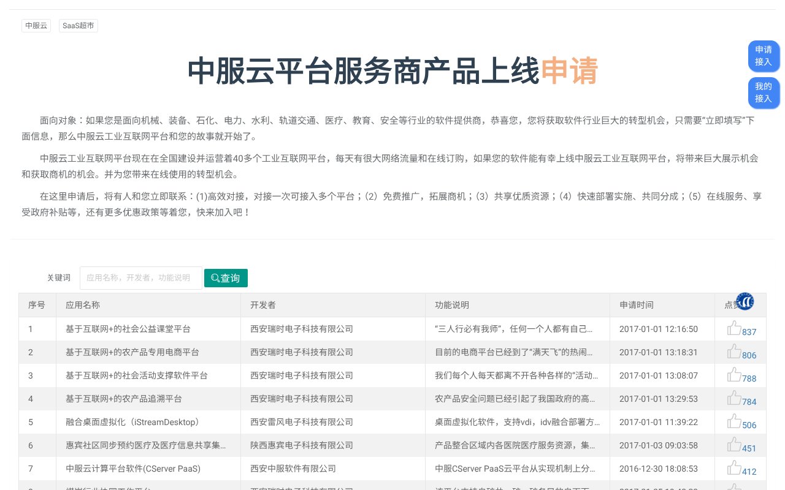Like the 基于互联网+的农产品追溯平台 entry
Screen dimensions: 785x490
[734, 397]
